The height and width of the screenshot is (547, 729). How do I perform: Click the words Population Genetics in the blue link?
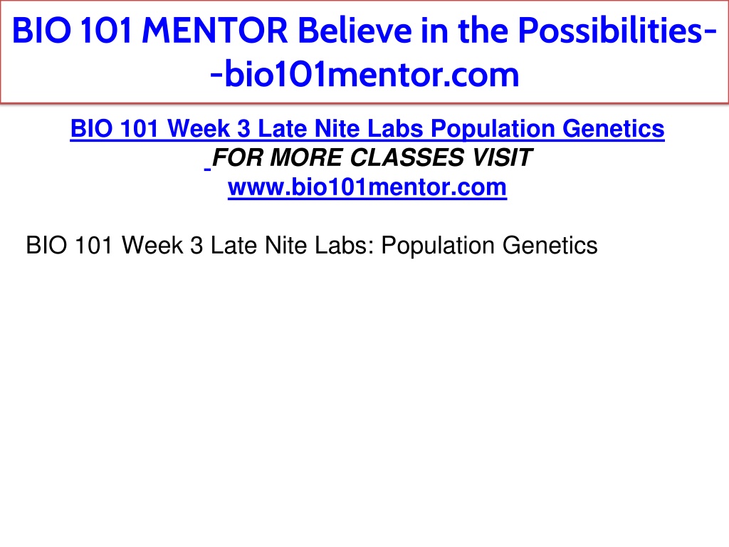[x=547, y=129]
